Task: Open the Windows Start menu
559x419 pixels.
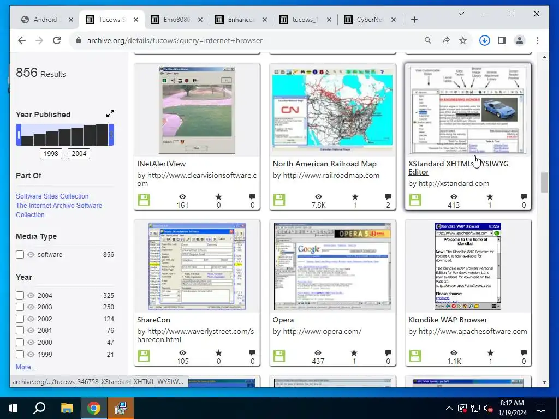Action: pos(13,408)
